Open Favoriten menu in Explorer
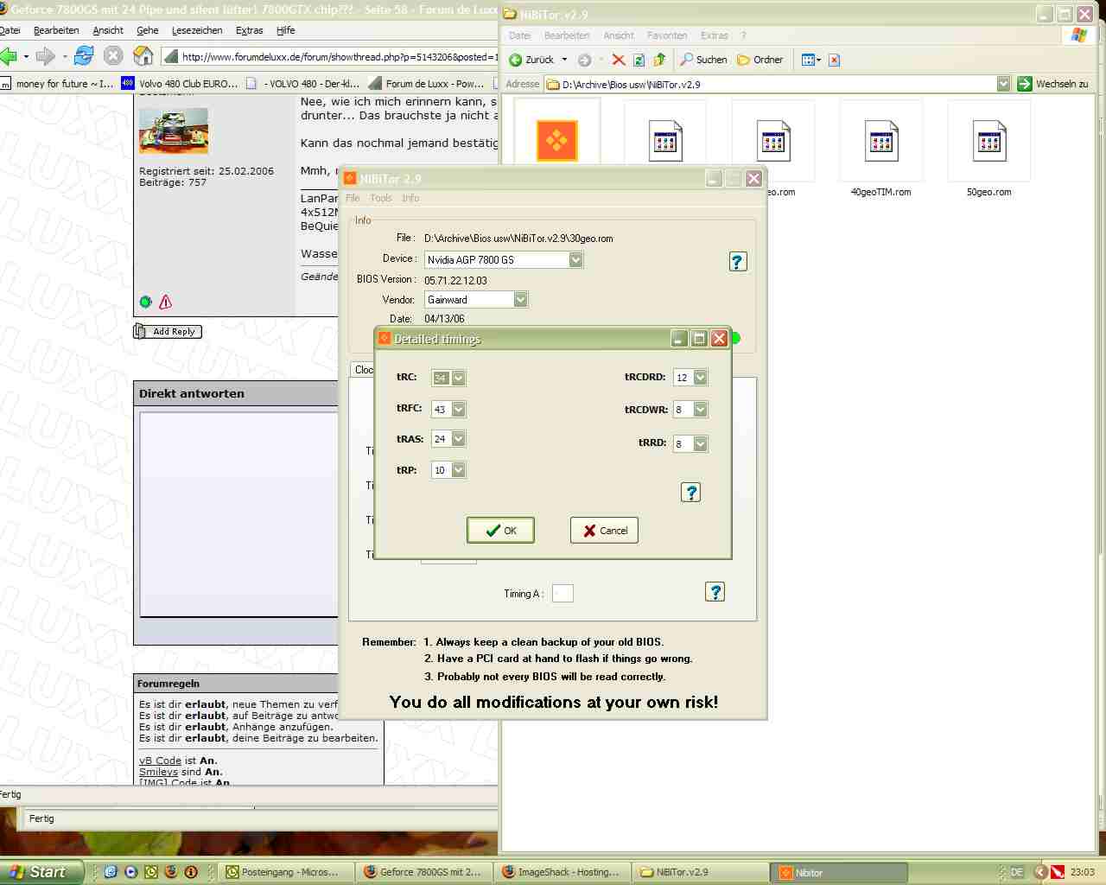The width and height of the screenshot is (1106, 885). pos(667,35)
